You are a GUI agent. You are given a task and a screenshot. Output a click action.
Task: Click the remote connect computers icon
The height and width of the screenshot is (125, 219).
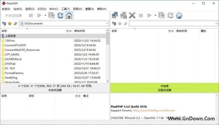click(115, 15)
